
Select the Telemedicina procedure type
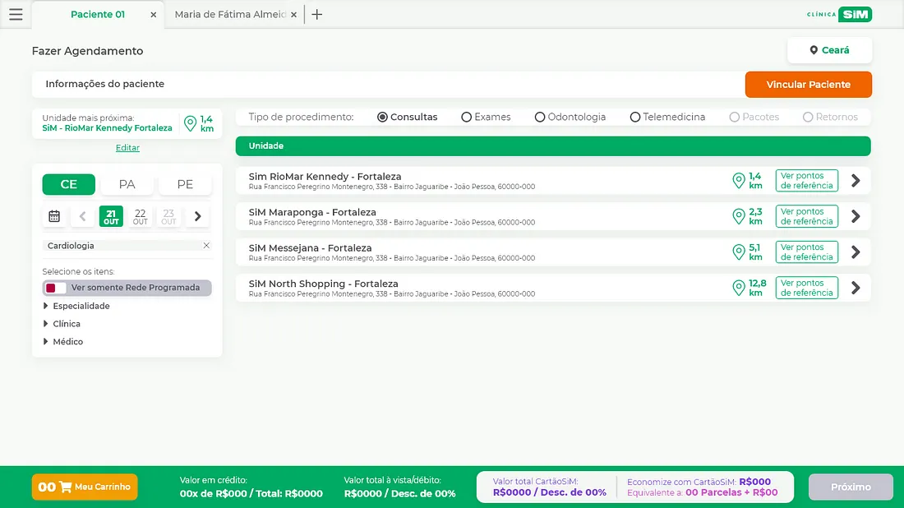coord(635,118)
